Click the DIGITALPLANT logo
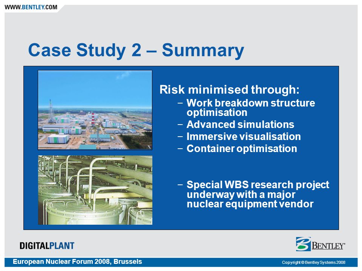 pyautogui.click(x=47, y=246)
